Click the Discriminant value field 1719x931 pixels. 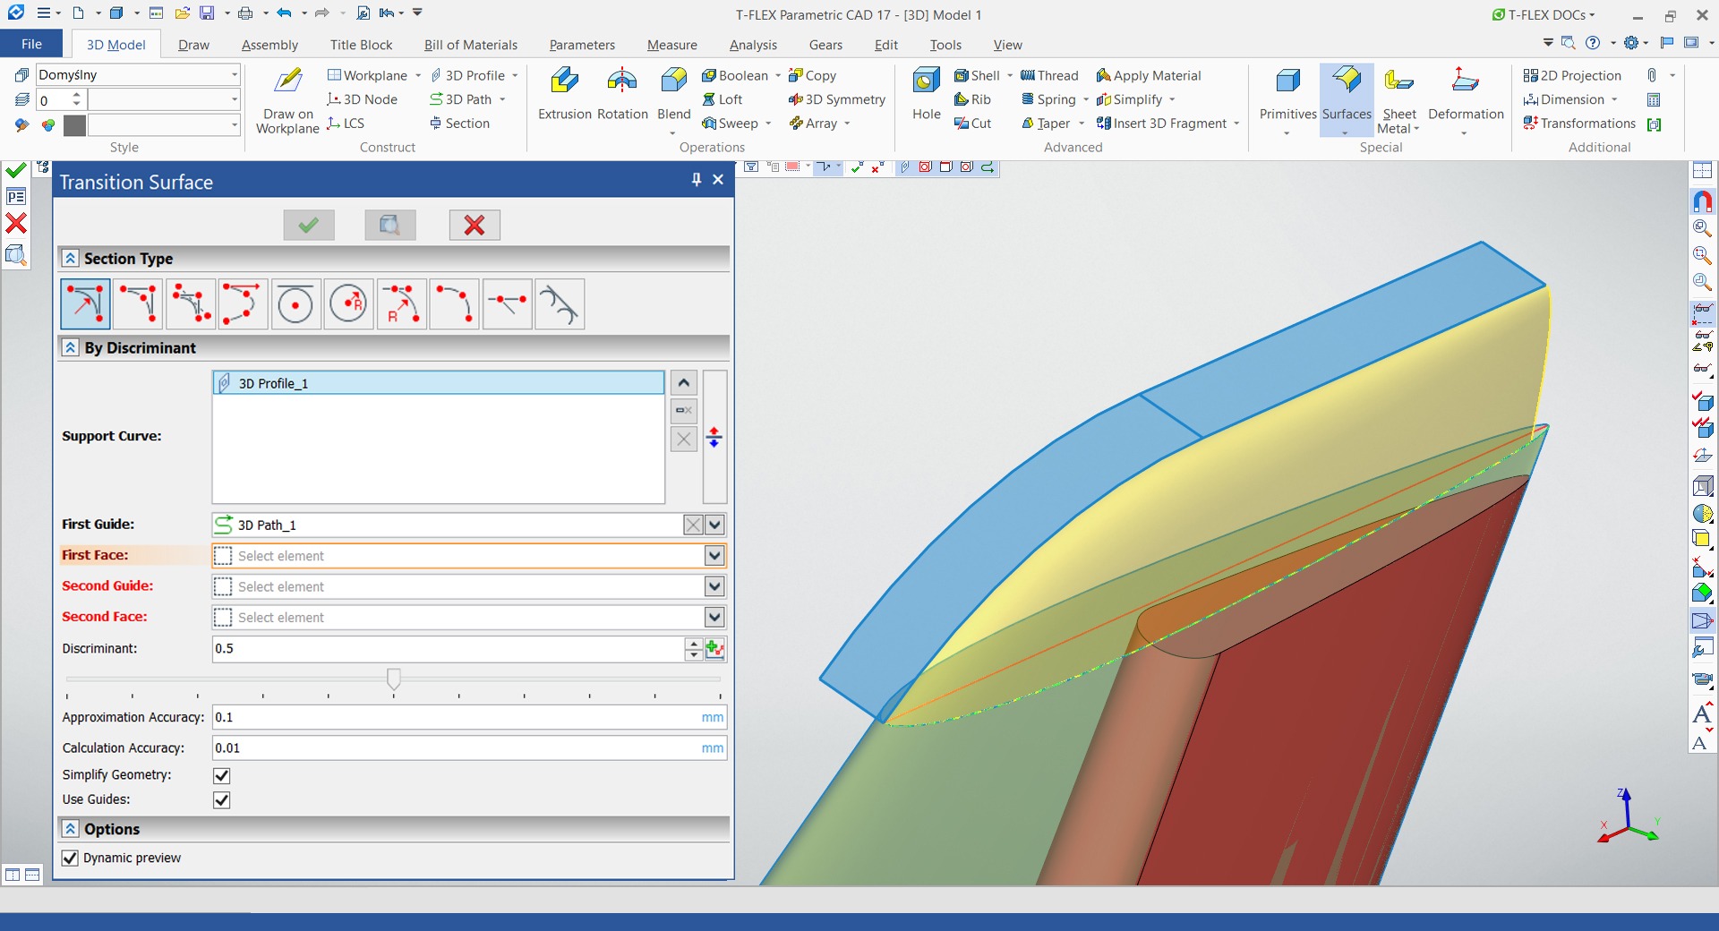449,649
